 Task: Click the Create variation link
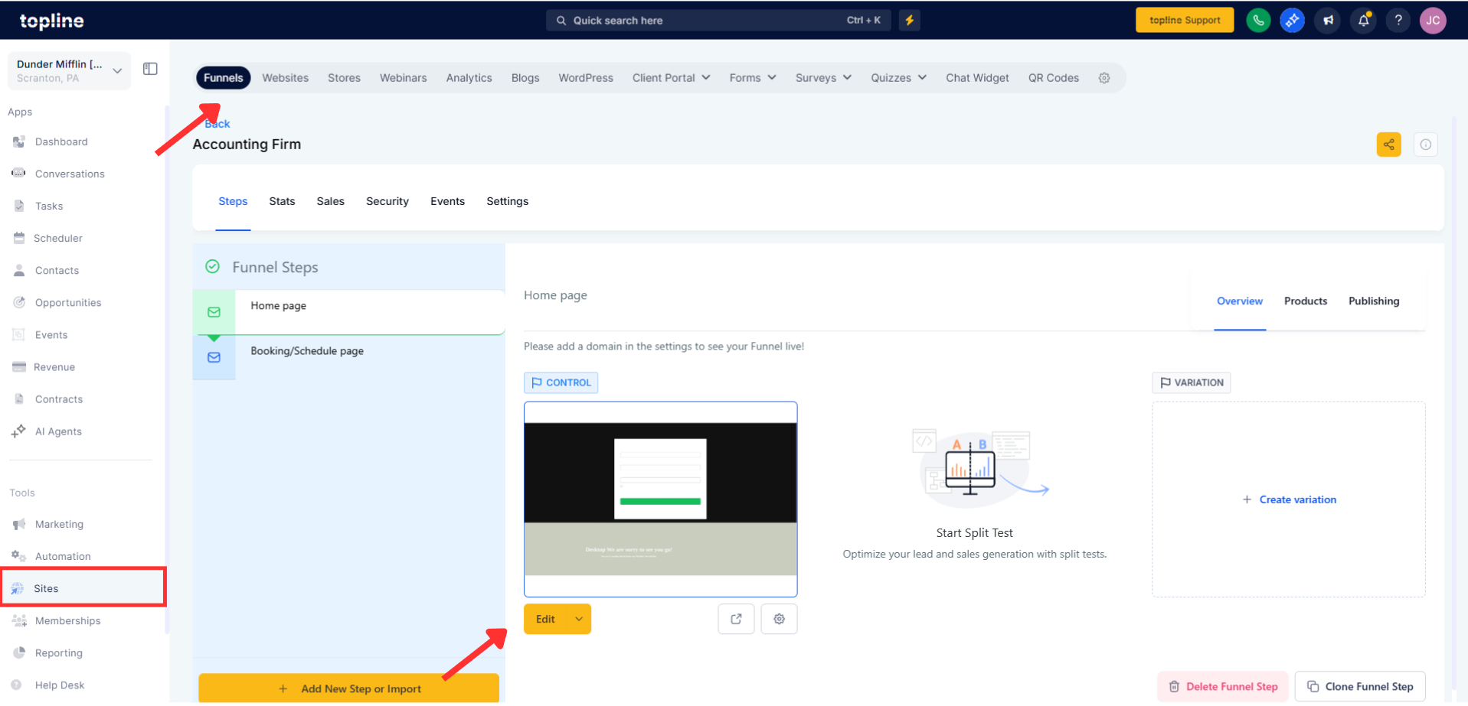(x=1290, y=499)
